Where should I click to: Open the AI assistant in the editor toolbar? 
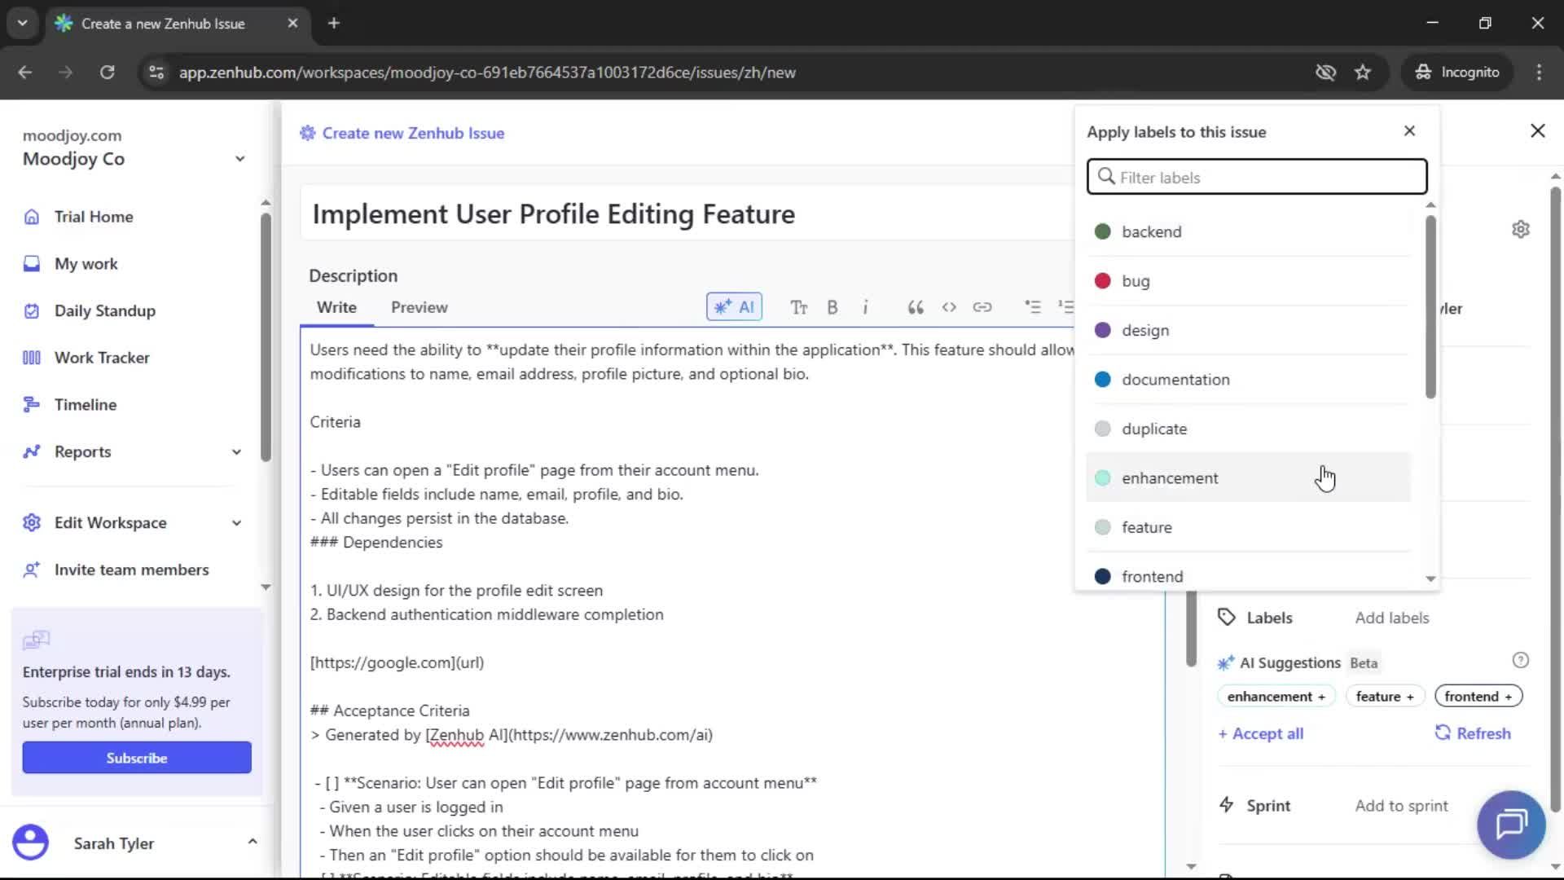734,306
